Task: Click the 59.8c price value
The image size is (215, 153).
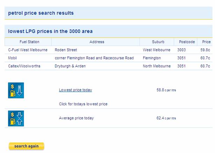Action: 205,50
